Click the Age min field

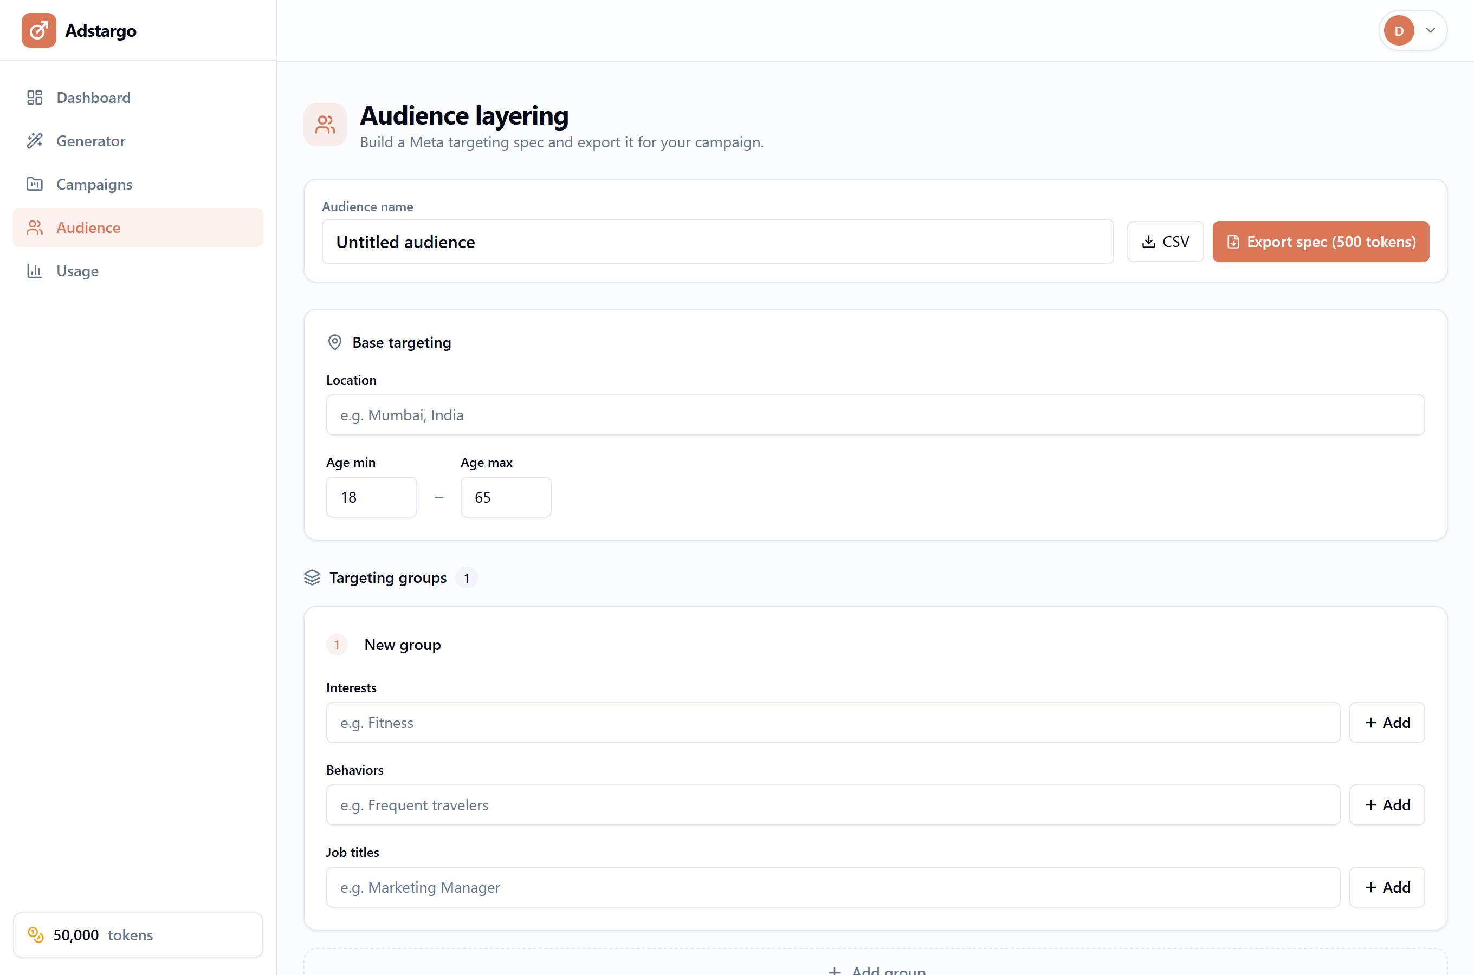click(x=371, y=497)
